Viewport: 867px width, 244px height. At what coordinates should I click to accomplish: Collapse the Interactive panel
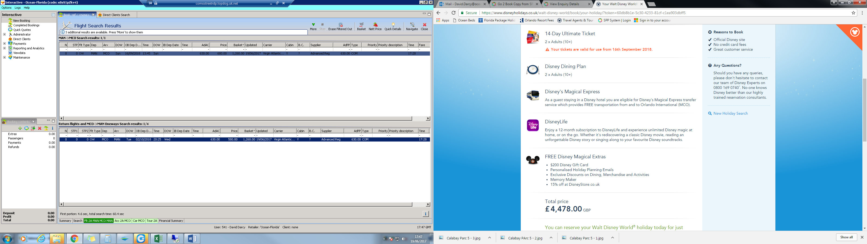click(x=53, y=15)
